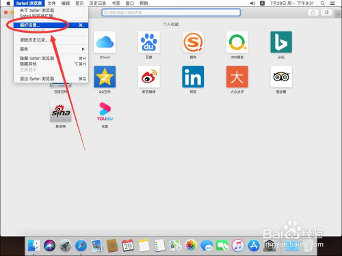Open the History menu in menu bar
This screenshot has width=342, height=256.
point(98,3)
